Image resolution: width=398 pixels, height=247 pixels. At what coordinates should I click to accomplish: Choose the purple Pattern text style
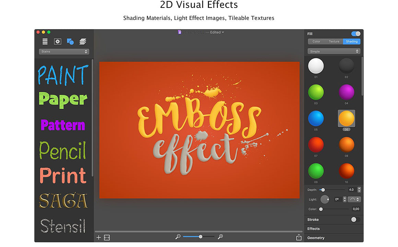63,125
